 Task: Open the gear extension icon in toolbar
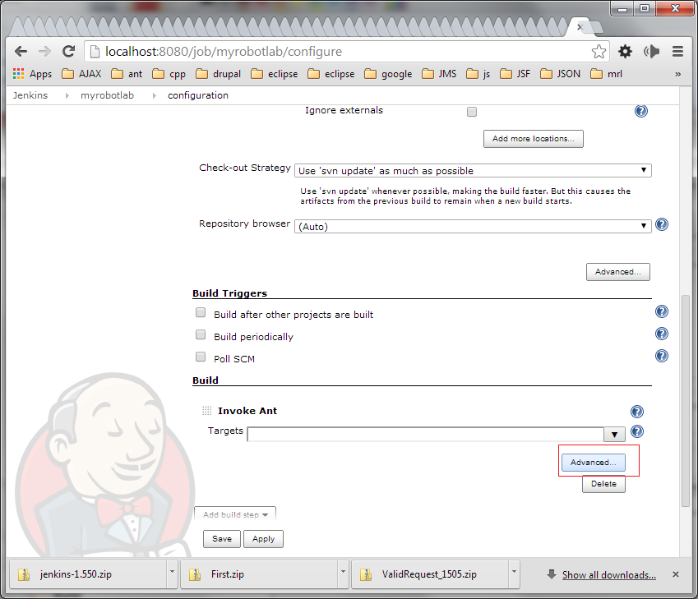point(625,52)
